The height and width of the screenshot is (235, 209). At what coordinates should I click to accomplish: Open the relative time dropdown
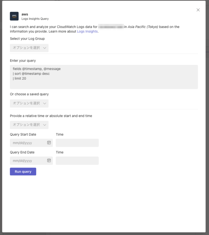(29, 125)
